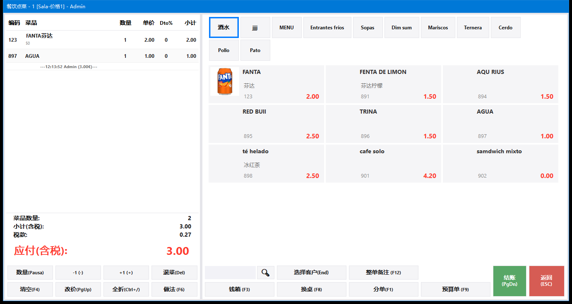The width and height of the screenshot is (572, 304).
Task: Open cash drawer with 钱箱 (F3)
Action: [240, 290]
